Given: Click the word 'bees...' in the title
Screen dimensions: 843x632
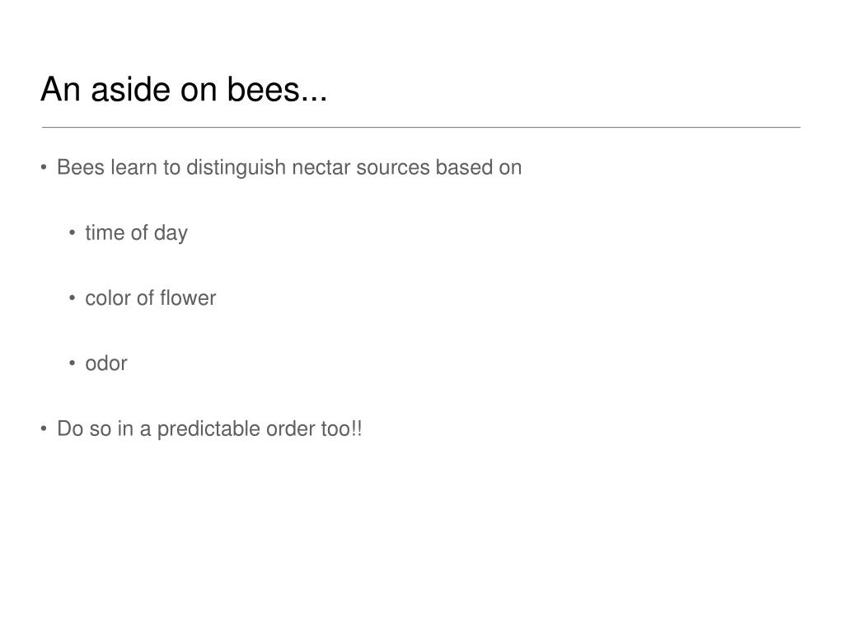Looking at the screenshot, I should pyautogui.click(x=277, y=89).
